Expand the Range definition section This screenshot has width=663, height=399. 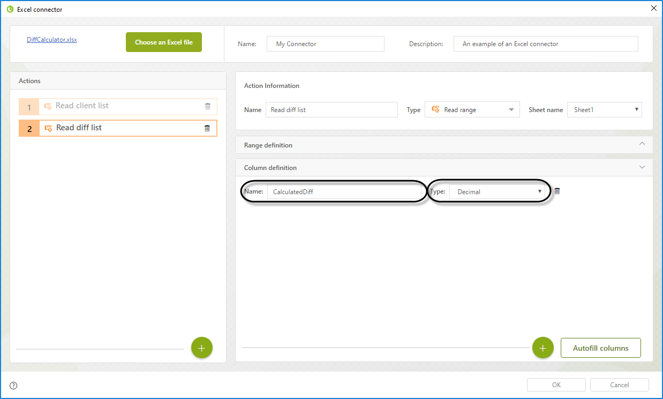click(642, 144)
